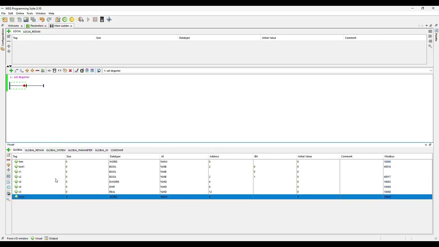Click the edit pencil icon in the ladder toolbar

(x=76, y=71)
